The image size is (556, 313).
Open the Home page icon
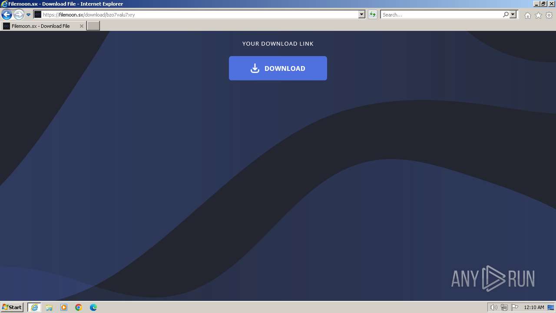527,15
